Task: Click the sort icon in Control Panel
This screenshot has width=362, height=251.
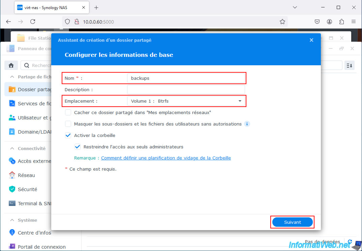Action: (349, 66)
